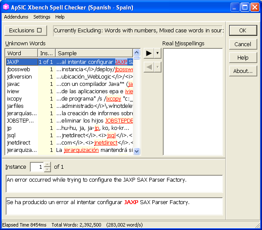Click the Help button on the right
This screenshot has height=230, width=262.
point(243,58)
